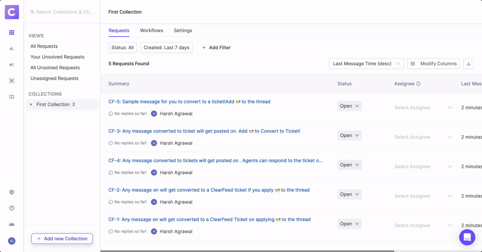
Task: Open the Last Message Time sort dropdown
Action: (x=367, y=64)
